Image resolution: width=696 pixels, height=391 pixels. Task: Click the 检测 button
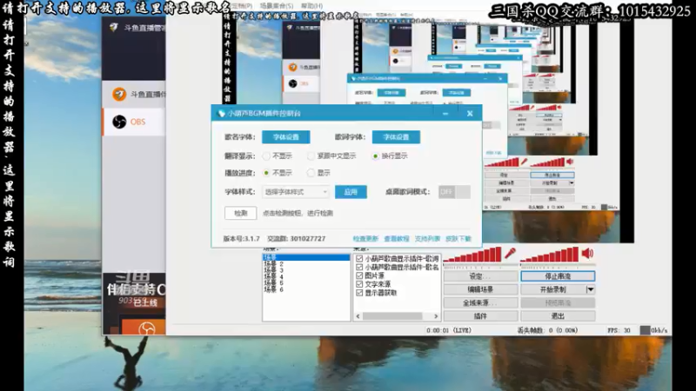click(241, 213)
